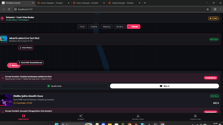
Task: Open the Chrome profile menu
Action: tap(215, 9)
